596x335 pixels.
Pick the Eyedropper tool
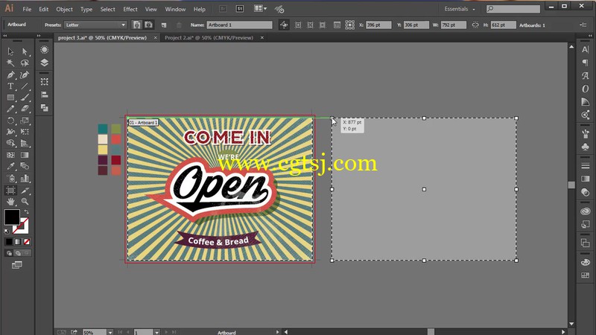(10, 166)
